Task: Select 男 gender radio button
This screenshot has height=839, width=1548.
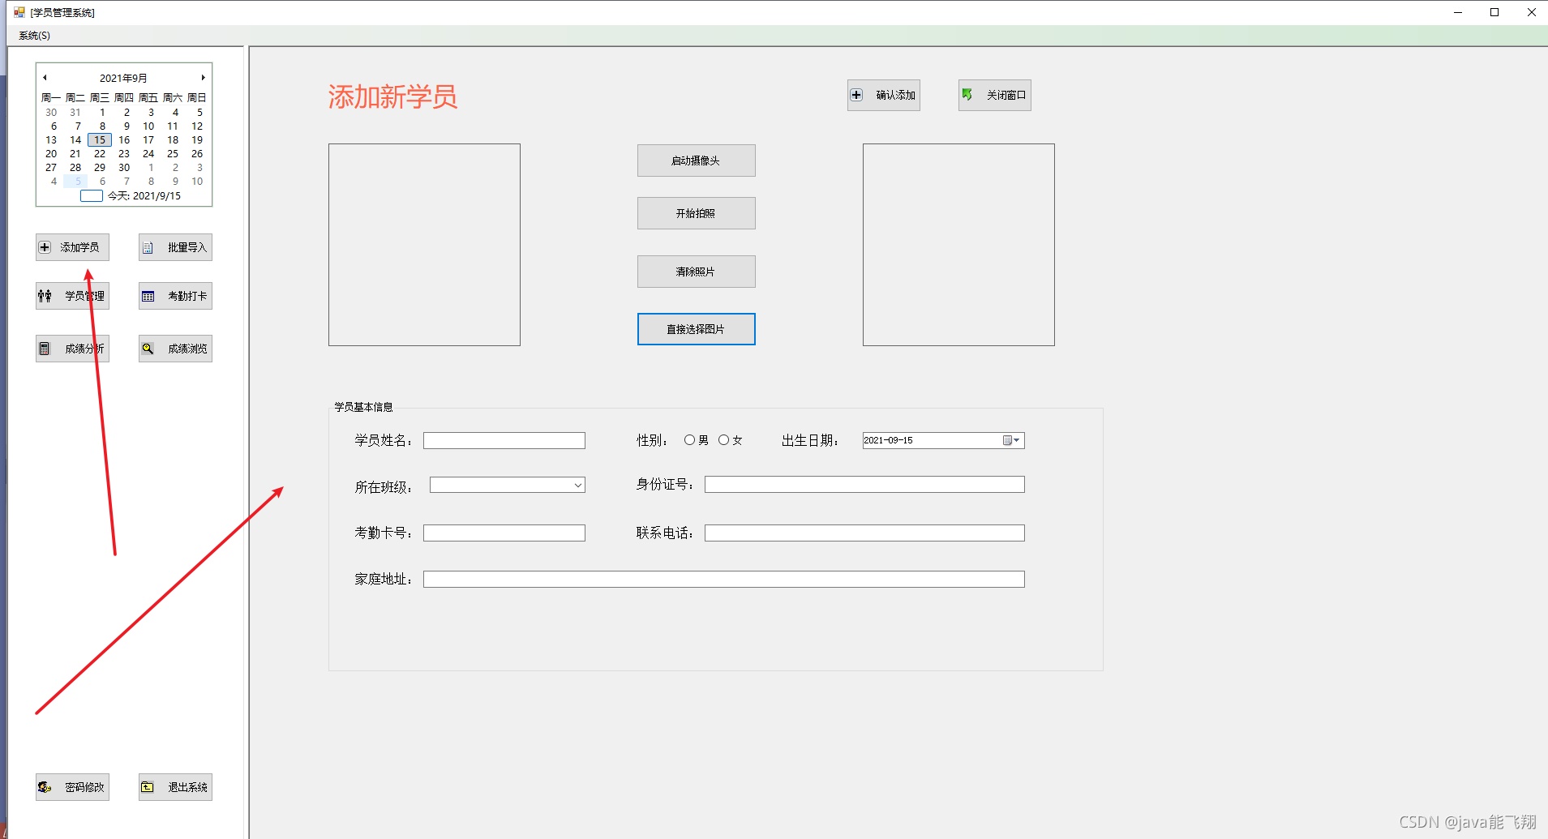Action: pos(689,440)
